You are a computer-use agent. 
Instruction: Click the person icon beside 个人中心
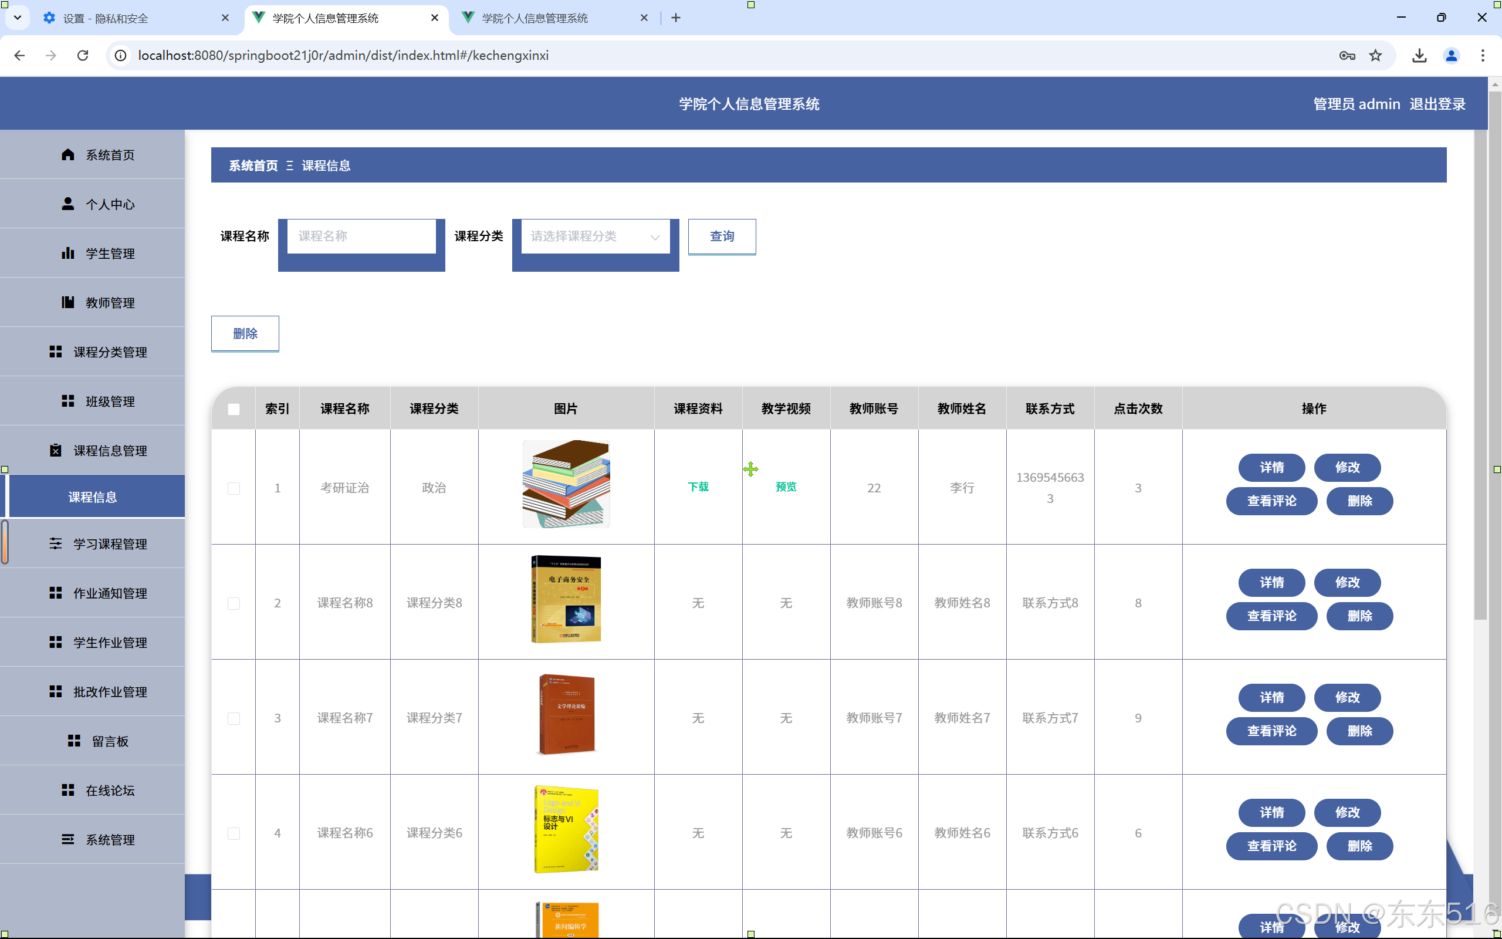coord(67,204)
